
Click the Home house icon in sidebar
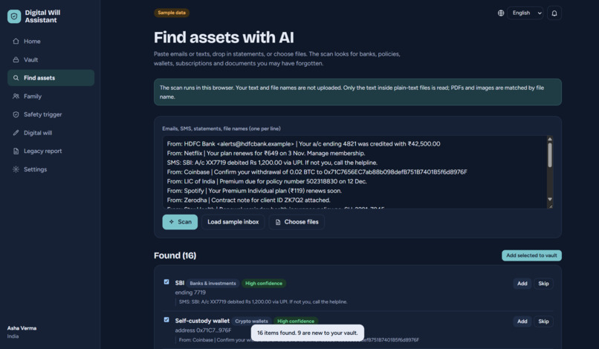16,42
